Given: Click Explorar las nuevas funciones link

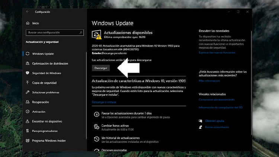Looking at the screenshot, I should click(217, 53).
